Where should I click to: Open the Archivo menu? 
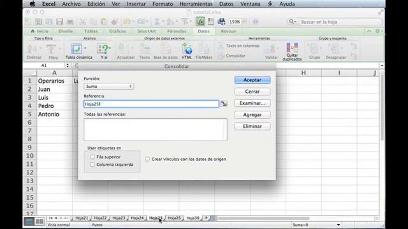(x=71, y=4)
